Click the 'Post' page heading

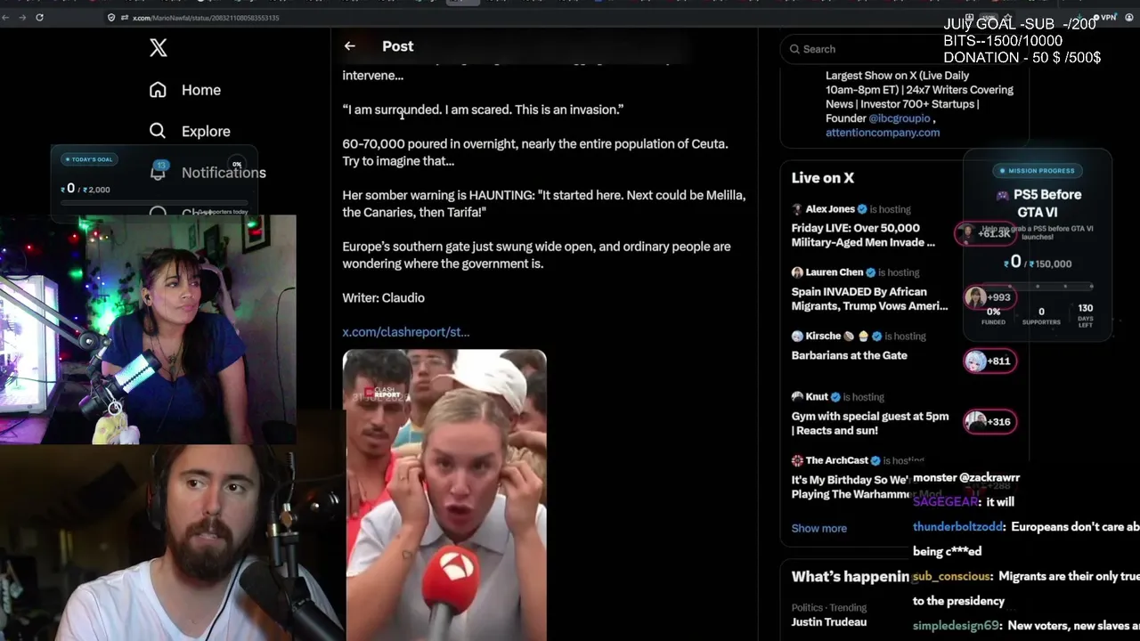tap(398, 46)
